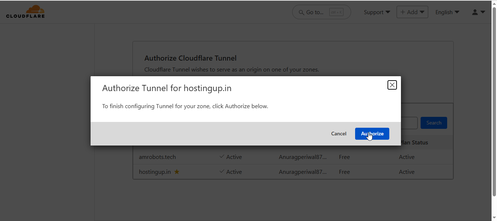Click the Authorize Cloudflare Tunnel heading

190,58
